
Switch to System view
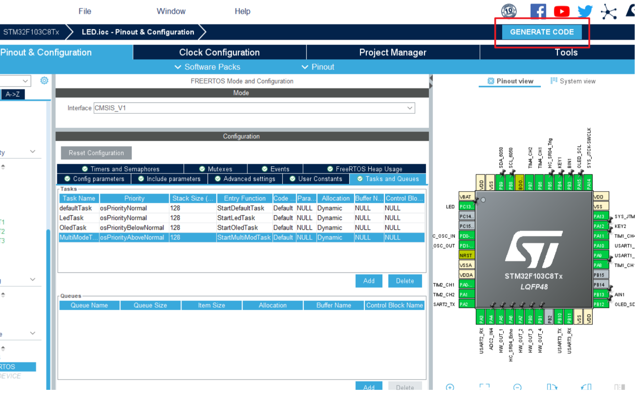[573, 81]
